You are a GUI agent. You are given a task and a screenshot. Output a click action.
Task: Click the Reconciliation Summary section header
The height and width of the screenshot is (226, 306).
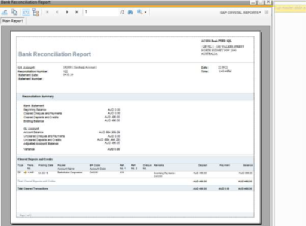pos(38,96)
